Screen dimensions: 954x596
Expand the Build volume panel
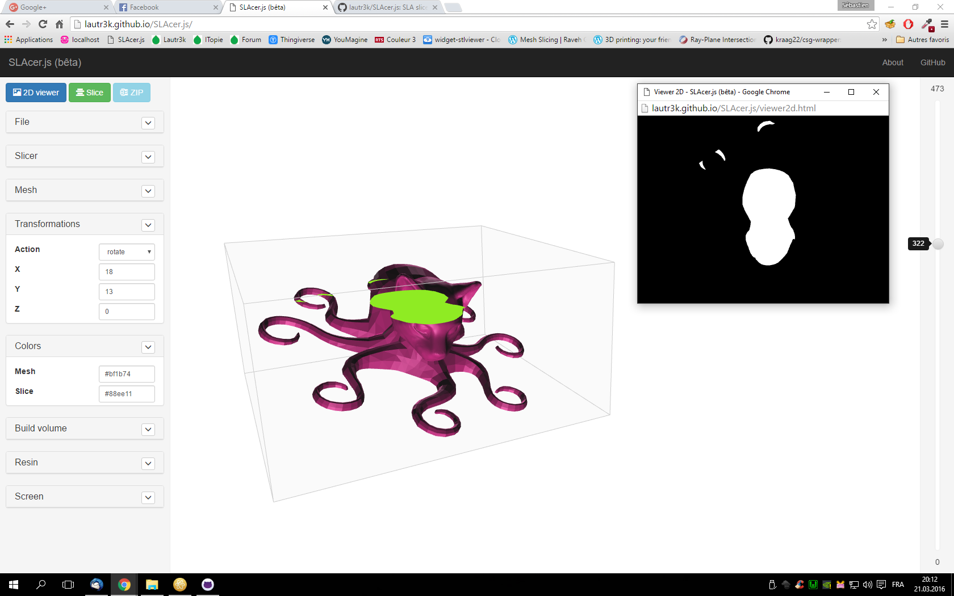(x=148, y=430)
